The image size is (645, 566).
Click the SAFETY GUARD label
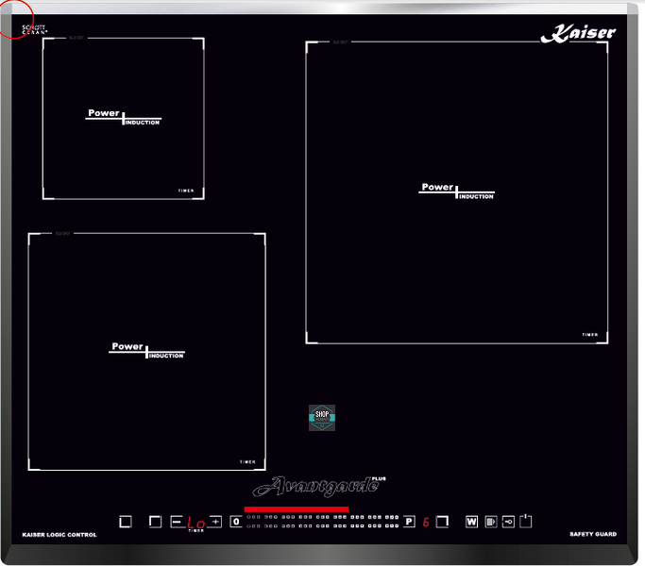(593, 534)
